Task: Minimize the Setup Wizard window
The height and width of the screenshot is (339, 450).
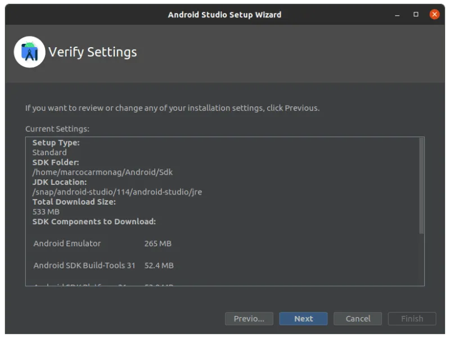Action: (398, 15)
